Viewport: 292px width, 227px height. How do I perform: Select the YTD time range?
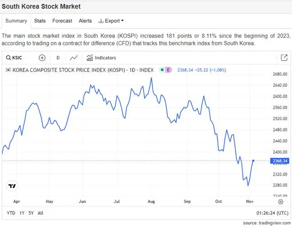[11, 213]
